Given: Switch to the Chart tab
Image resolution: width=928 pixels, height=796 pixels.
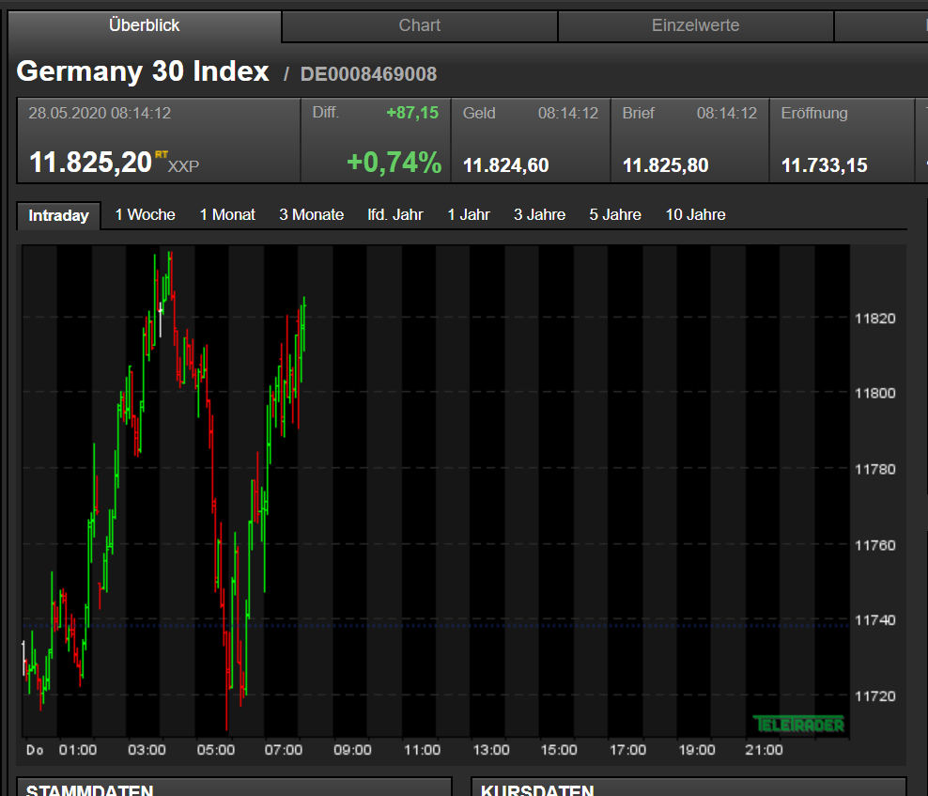Looking at the screenshot, I should (419, 25).
